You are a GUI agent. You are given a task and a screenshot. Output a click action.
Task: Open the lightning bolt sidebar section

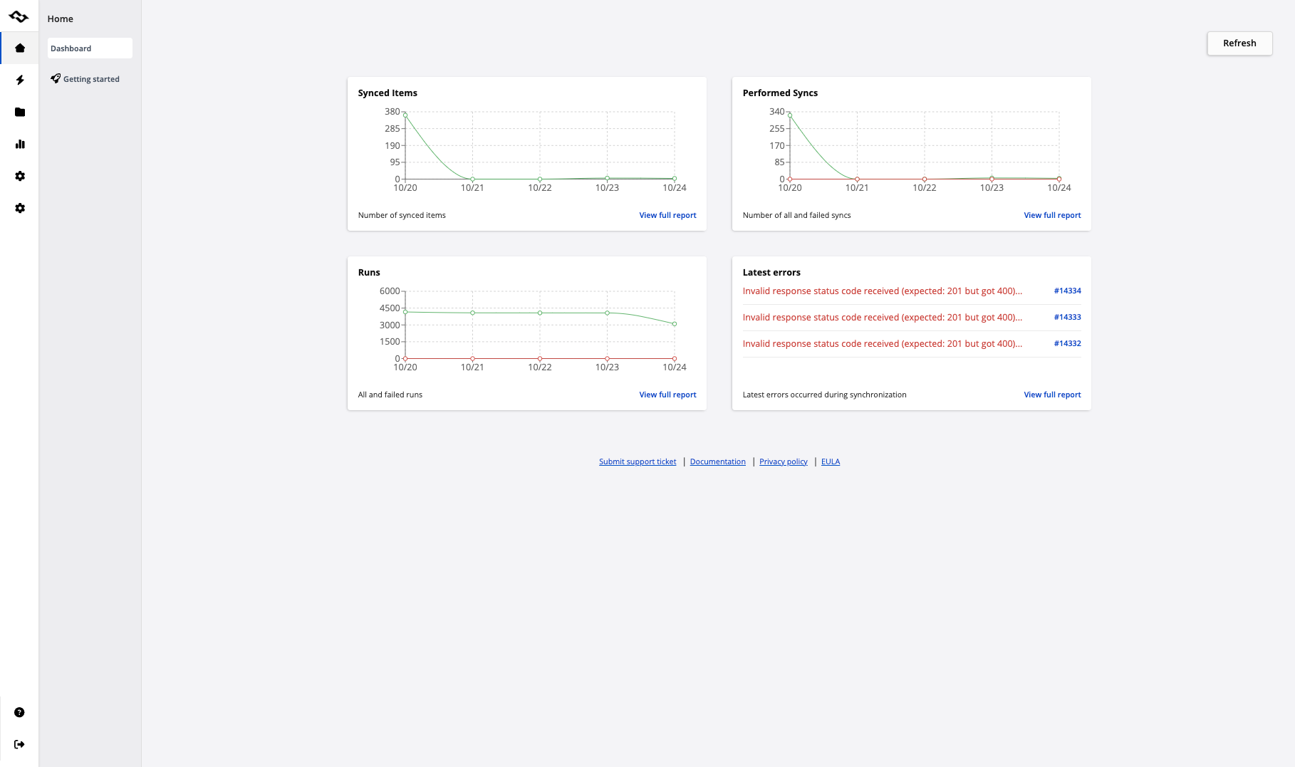[x=20, y=80]
